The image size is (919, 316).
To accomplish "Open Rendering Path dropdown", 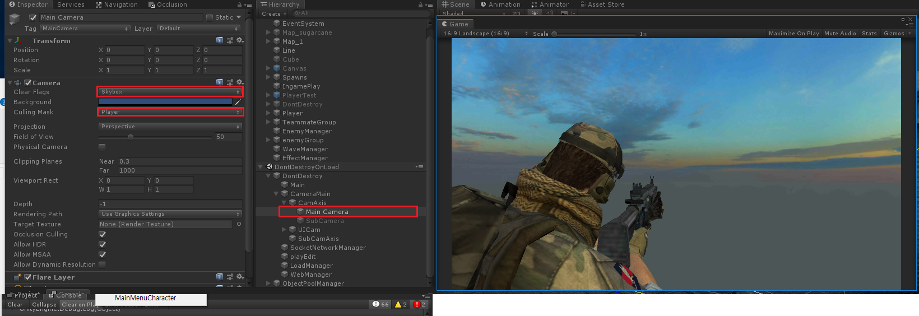I will tap(170, 214).
